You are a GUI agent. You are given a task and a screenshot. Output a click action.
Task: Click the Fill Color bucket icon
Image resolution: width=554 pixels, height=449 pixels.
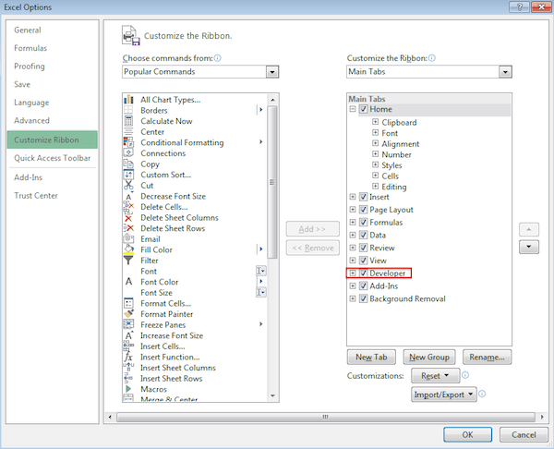click(x=129, y=249)
